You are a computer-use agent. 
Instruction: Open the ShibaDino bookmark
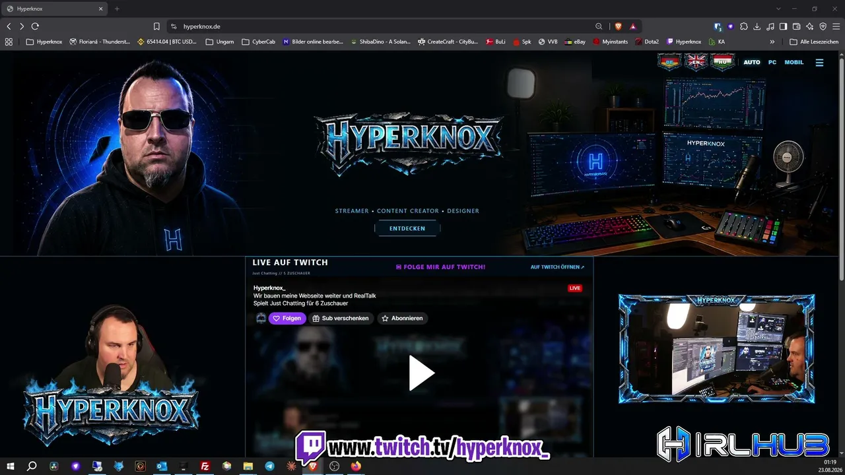point(380,42)
